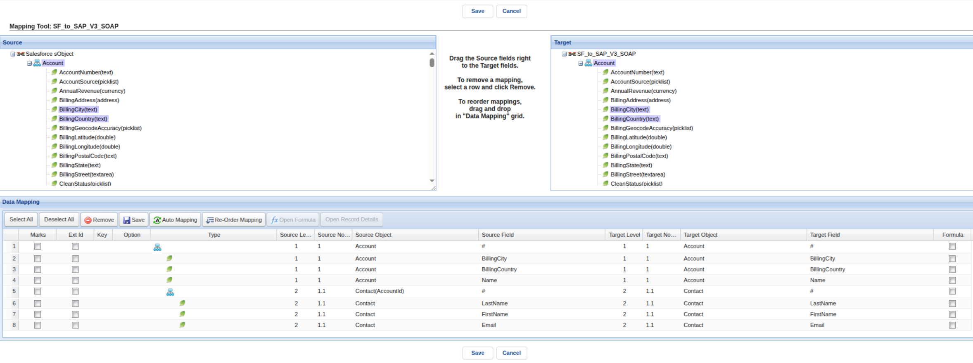Click the Contact object type icon in row 5
The image size is (973, 363).
point(170,292)
